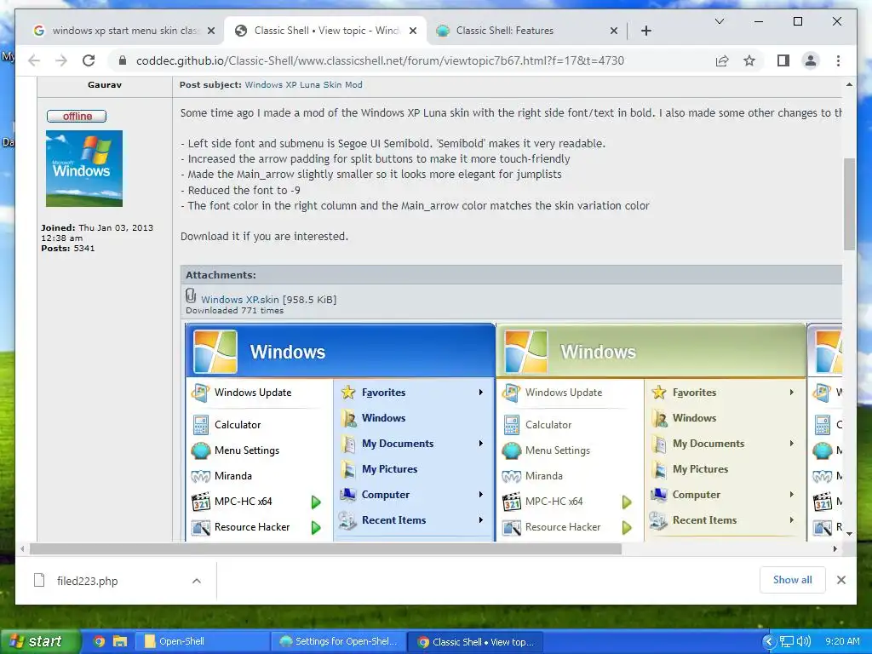Expand options chevron for filed223.php download
The width and height of the screenshot is (872, 654).
pos(197,581)
